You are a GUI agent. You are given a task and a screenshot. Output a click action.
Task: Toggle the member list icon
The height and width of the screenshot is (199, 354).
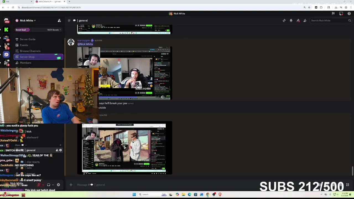pyautogui.click(x=305, y=20)
